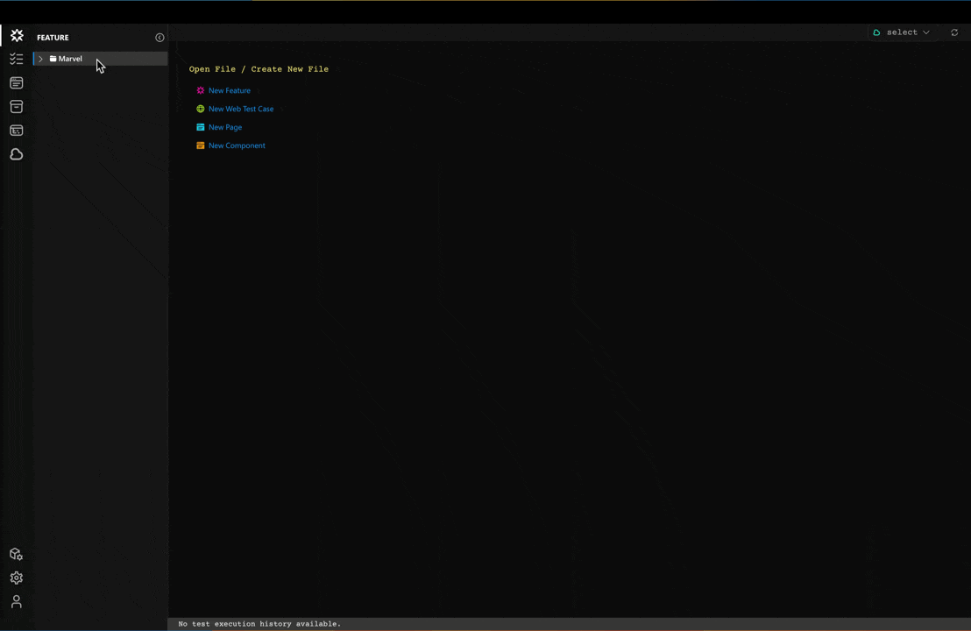This screenshot has width=971, height=631.
Task: Open the cube with gear sidebar icon
Action: (16, 554)
